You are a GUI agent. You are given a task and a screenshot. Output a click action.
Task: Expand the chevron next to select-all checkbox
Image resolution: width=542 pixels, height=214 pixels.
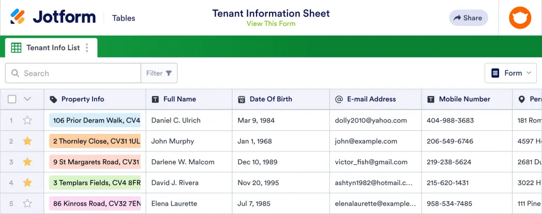27,99
